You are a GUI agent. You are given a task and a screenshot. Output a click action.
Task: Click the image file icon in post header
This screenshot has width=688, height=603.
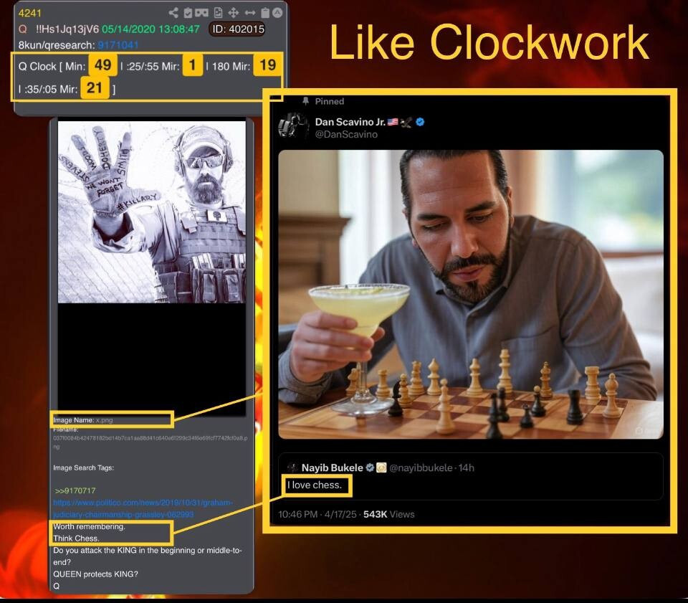coord(218,13)
